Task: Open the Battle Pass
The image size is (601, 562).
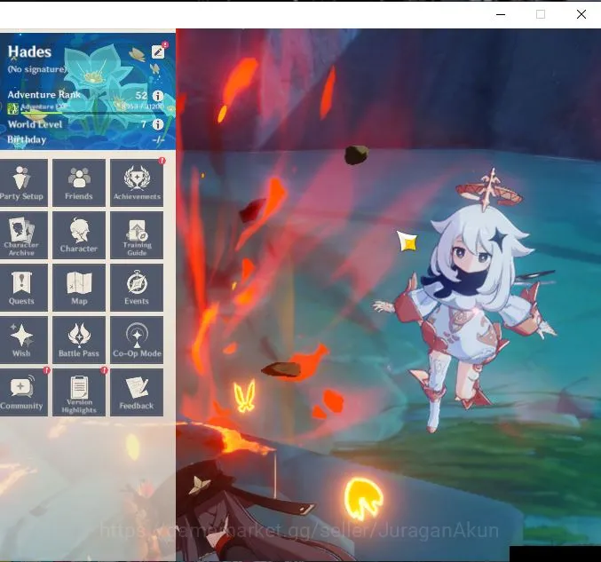Action: coord(79,340)
